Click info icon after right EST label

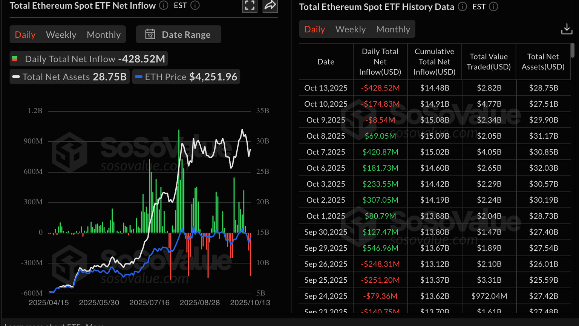pyautogui.click(x=493, y=7)
